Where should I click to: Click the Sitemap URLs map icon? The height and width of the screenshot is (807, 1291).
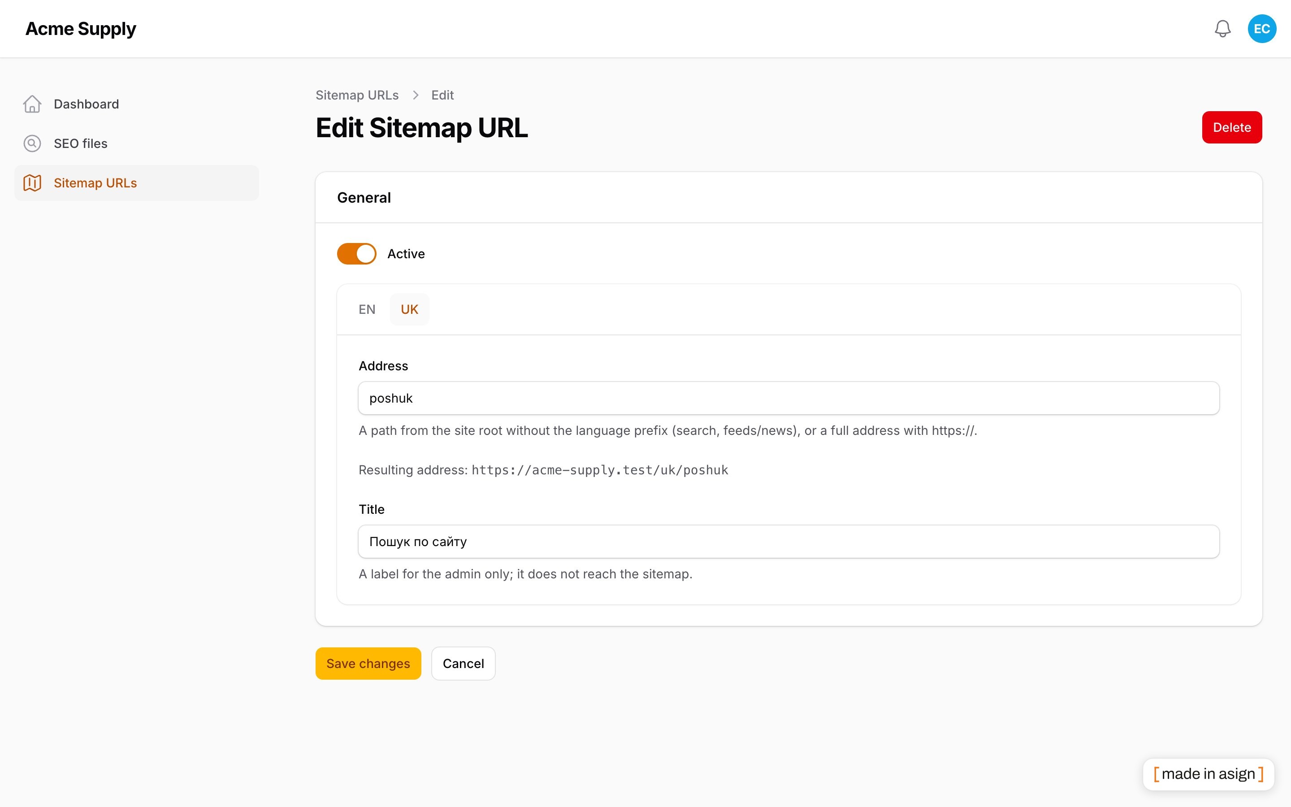point(32,183)
